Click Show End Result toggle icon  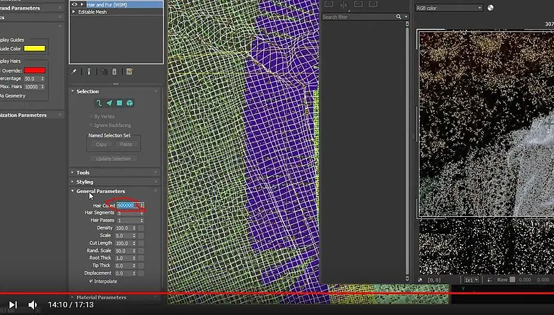tap(89, 71)
